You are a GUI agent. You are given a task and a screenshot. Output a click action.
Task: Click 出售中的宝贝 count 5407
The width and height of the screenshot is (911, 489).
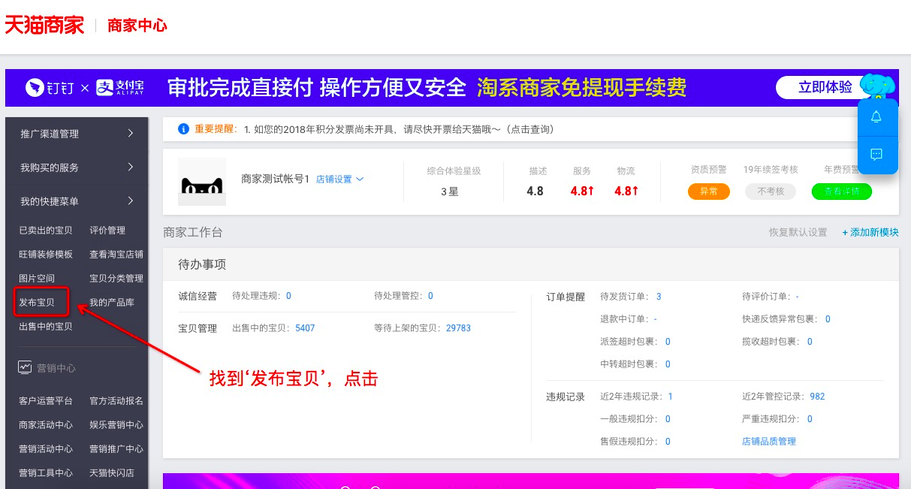[305, 328]
